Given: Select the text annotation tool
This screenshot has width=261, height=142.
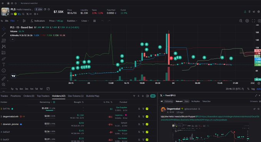Looking at the screenshot, I should pyautogui.click(x=4, y=65).
